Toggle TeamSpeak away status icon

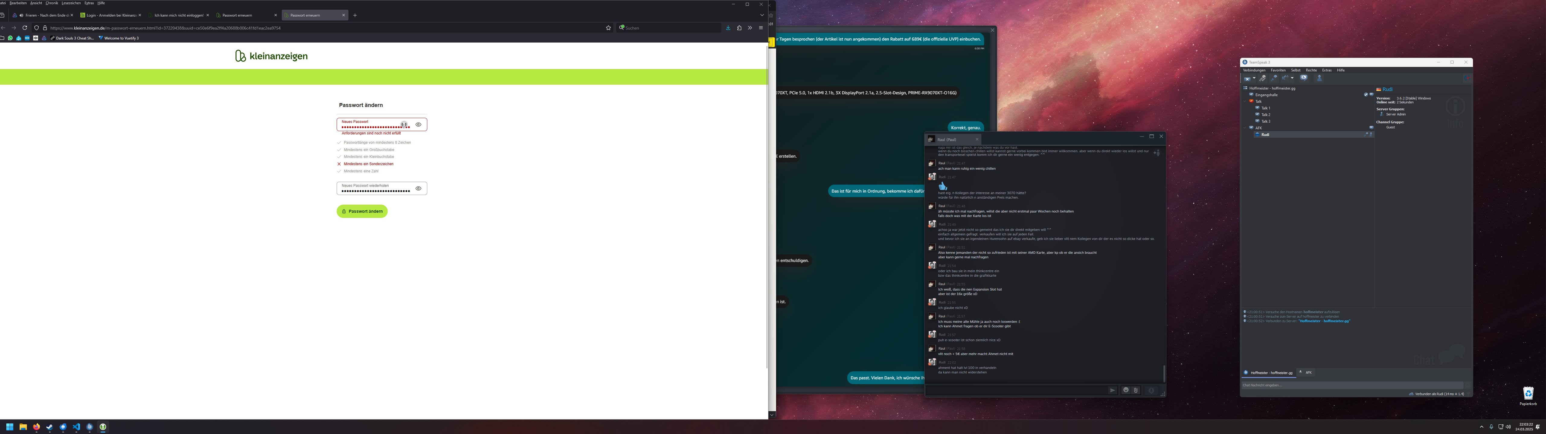pos(1263,78)
